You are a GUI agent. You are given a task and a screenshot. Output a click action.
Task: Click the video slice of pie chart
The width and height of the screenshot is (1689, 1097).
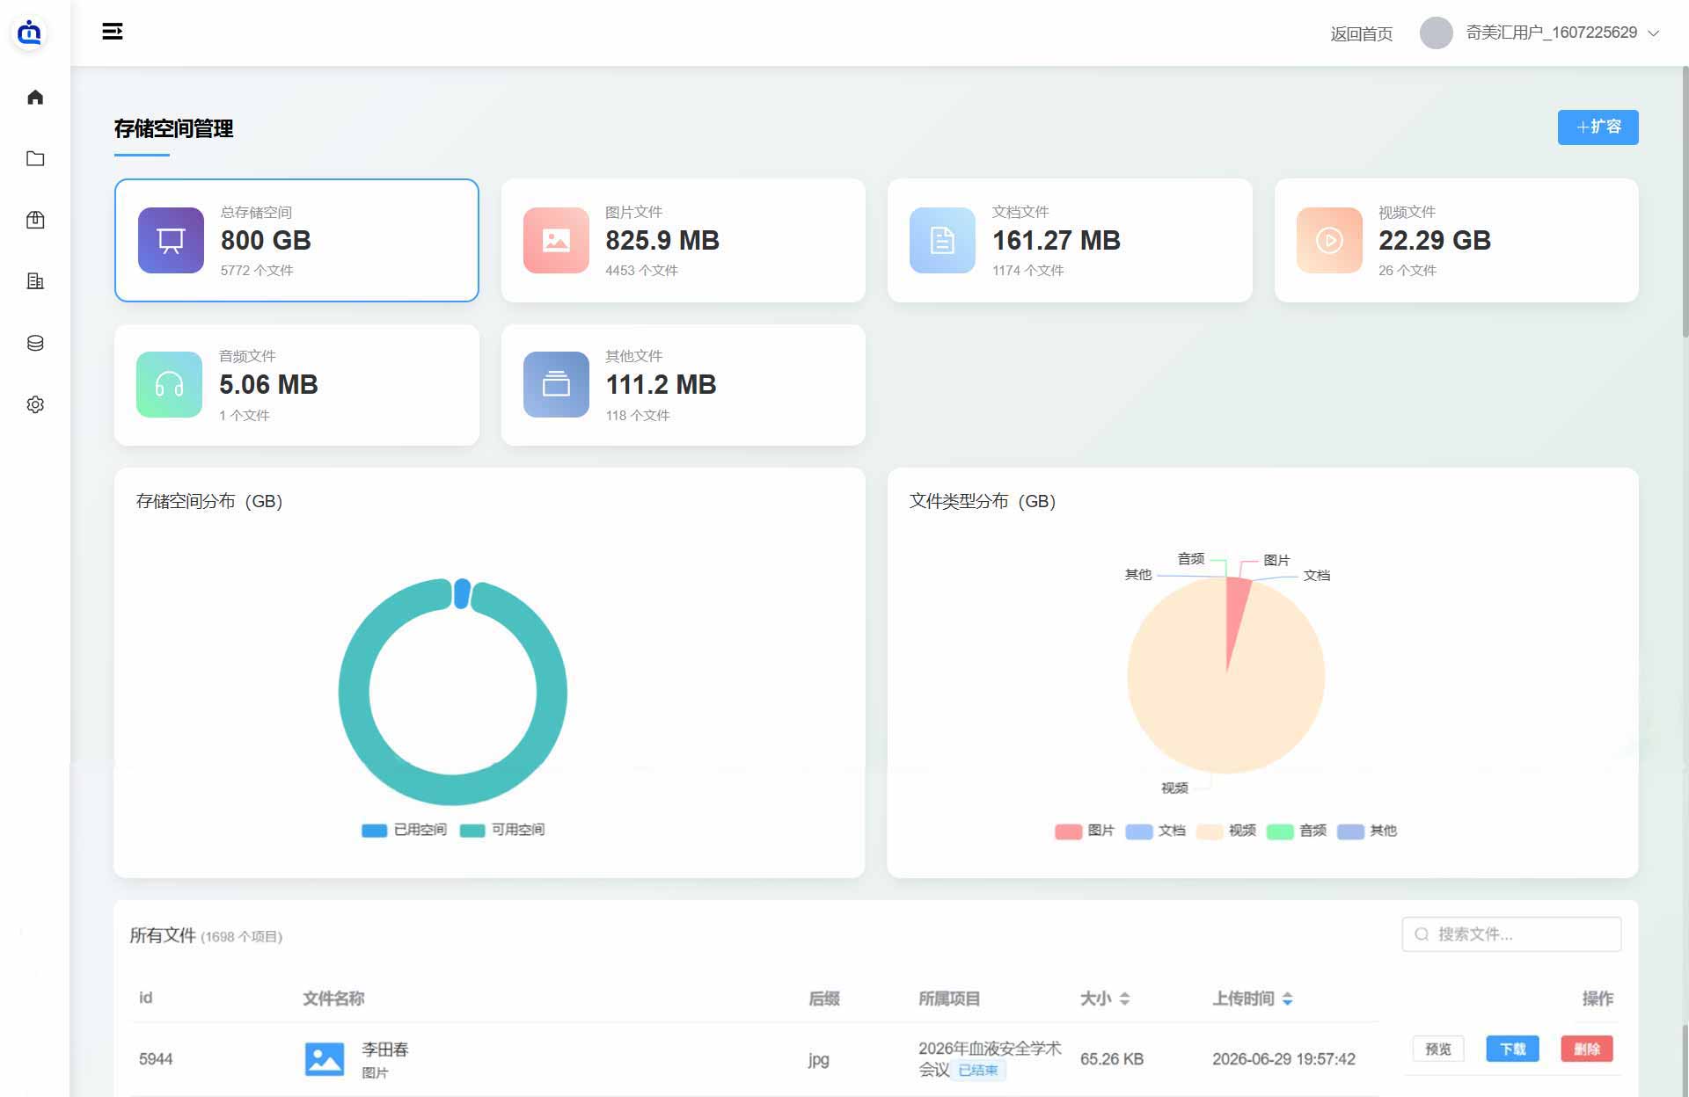(1226, 703)
